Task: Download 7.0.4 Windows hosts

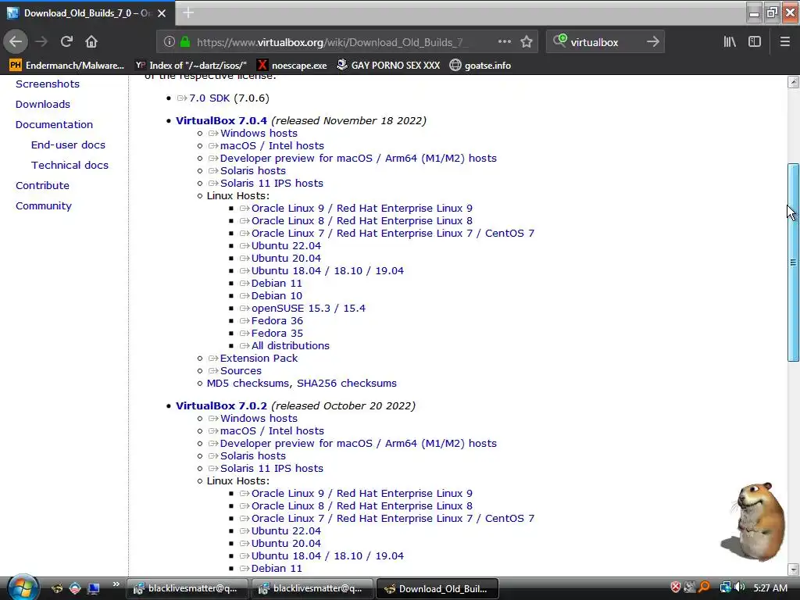Action: tap(259, 133)
